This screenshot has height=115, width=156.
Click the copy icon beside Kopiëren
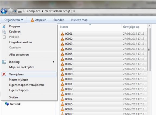(4, 32)
